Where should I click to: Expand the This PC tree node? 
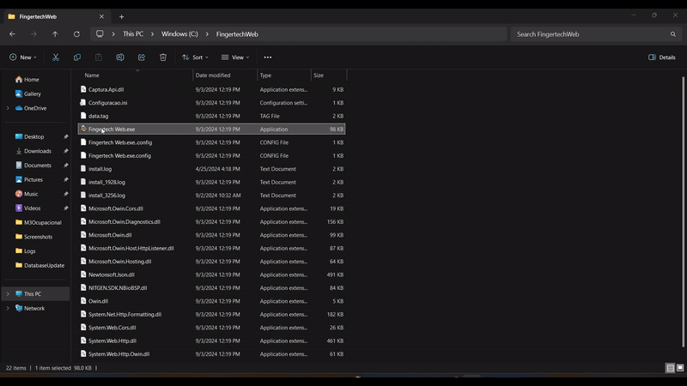coord(8,294)
